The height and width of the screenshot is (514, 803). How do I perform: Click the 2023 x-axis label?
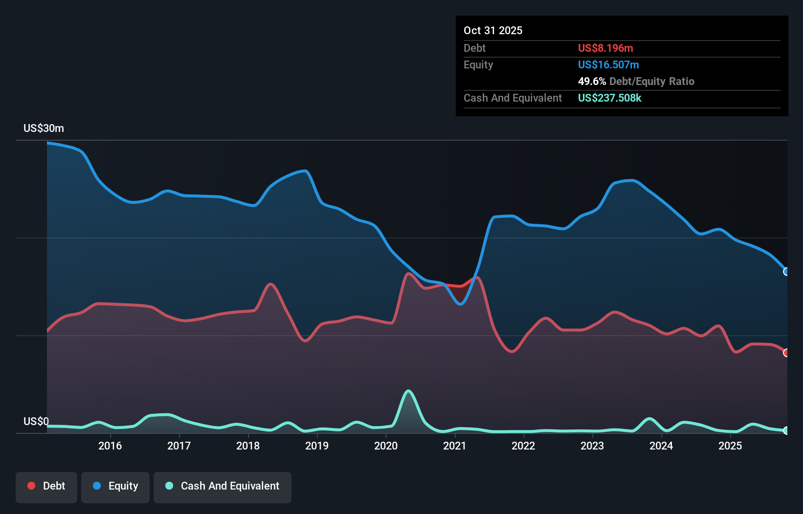(592, 446)
